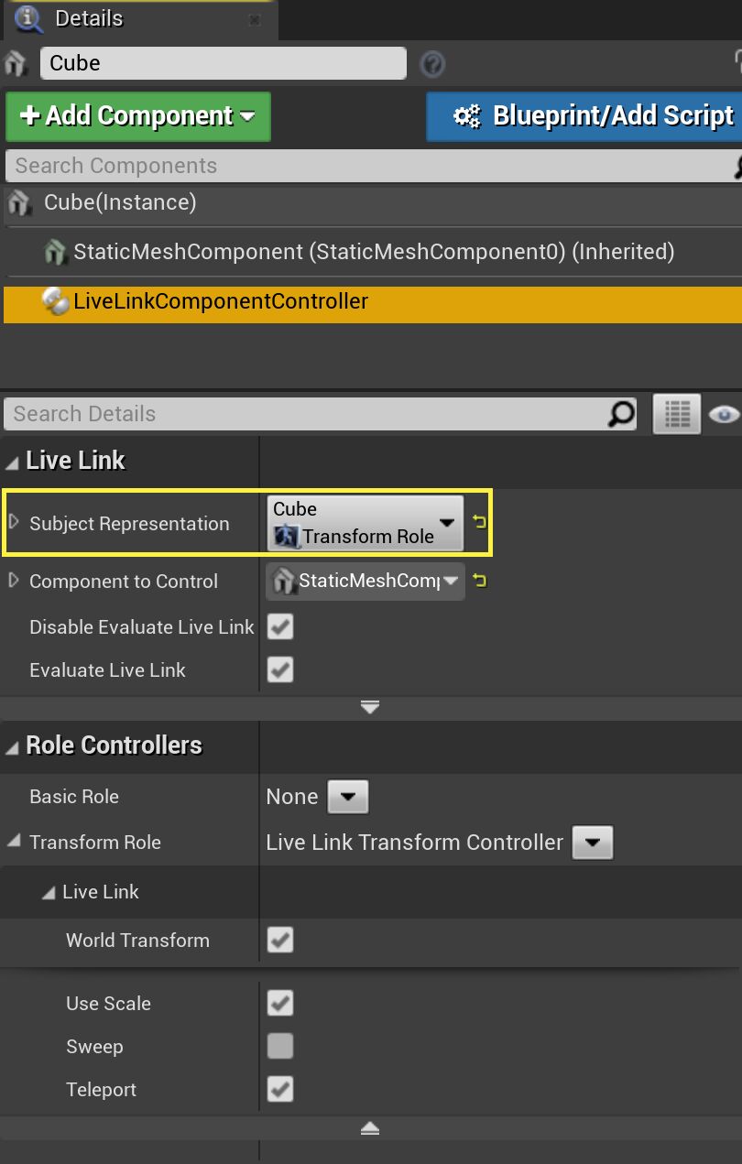The image size is (742, 1164).
Task: Expand the Subject Representation property
Action: click(x=12, y=523)
